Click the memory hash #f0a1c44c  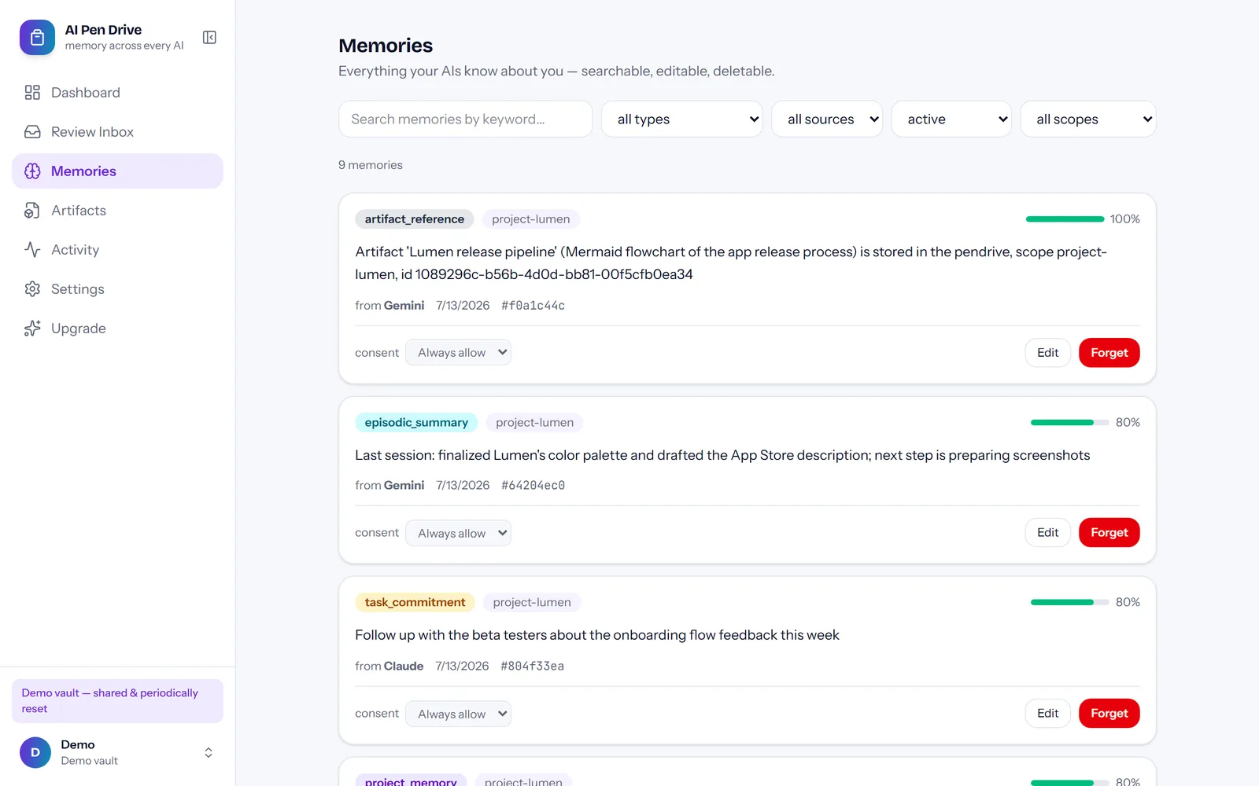pos(533,306)
